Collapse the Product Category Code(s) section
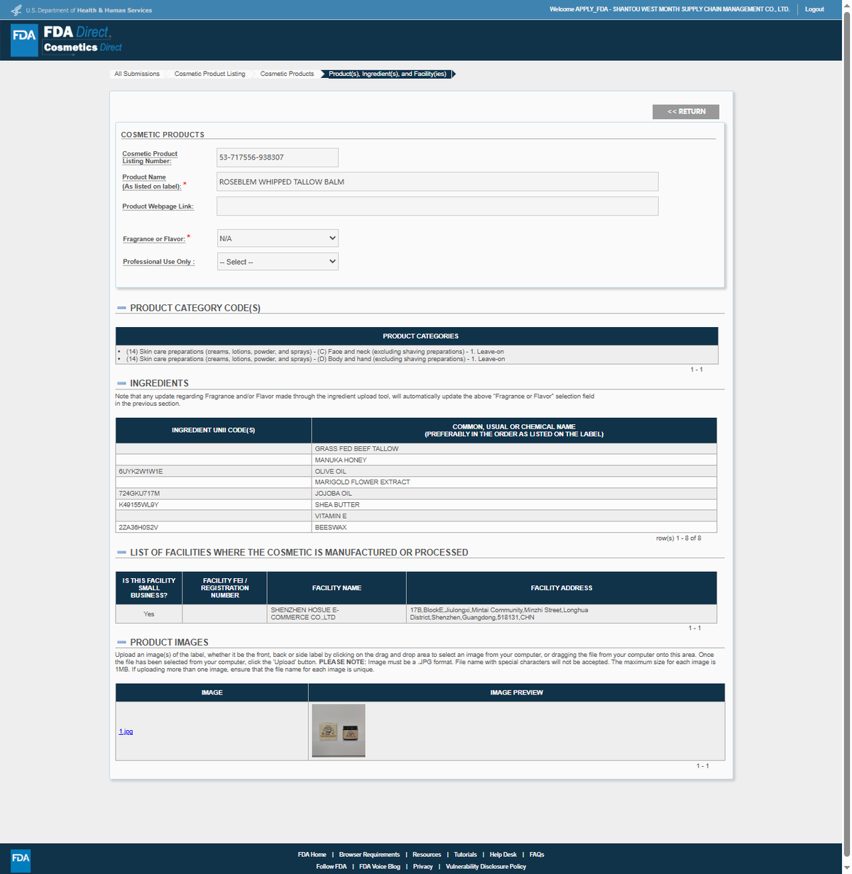This screenshot has width=852, height=874. (121, 309)
